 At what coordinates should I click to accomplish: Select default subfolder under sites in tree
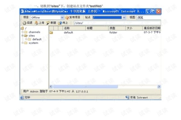coord(37,39)
